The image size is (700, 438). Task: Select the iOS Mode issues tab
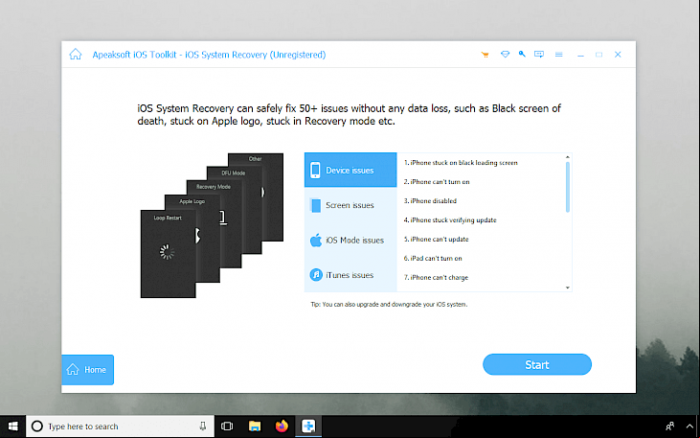tap(350, 240)
